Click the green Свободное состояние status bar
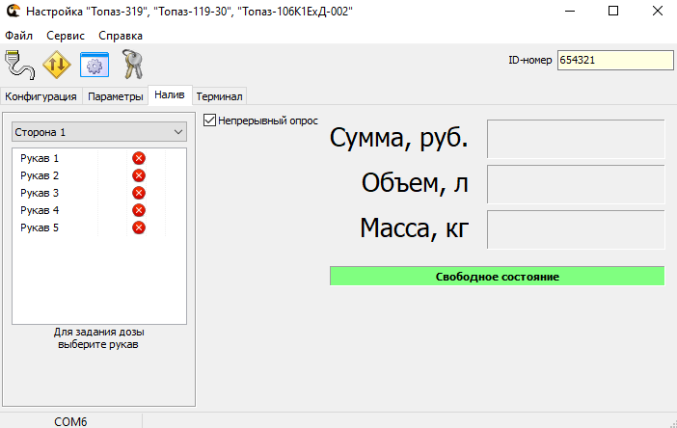 click(x=497, y=276)
